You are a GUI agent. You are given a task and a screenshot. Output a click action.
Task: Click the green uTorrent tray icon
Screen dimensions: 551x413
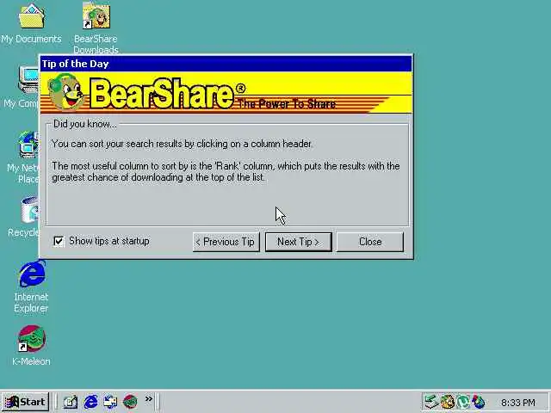(x=463, y=402)
